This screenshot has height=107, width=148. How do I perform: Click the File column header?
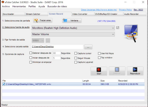42,81
